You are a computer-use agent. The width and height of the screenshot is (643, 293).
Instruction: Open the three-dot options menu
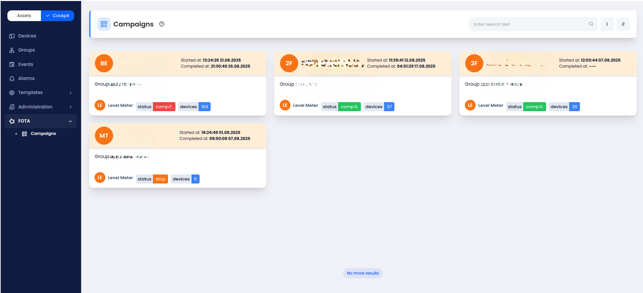click(607, 24)
